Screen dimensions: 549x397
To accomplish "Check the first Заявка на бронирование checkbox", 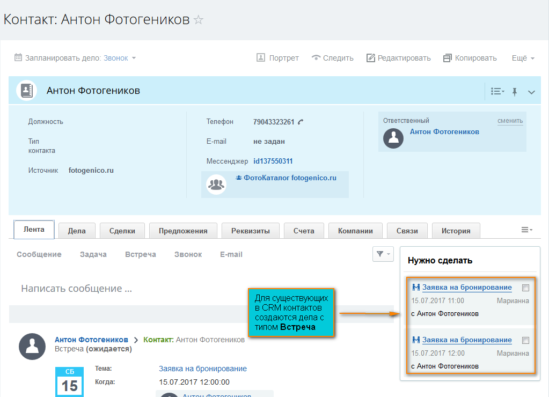I will pos(526,288).
